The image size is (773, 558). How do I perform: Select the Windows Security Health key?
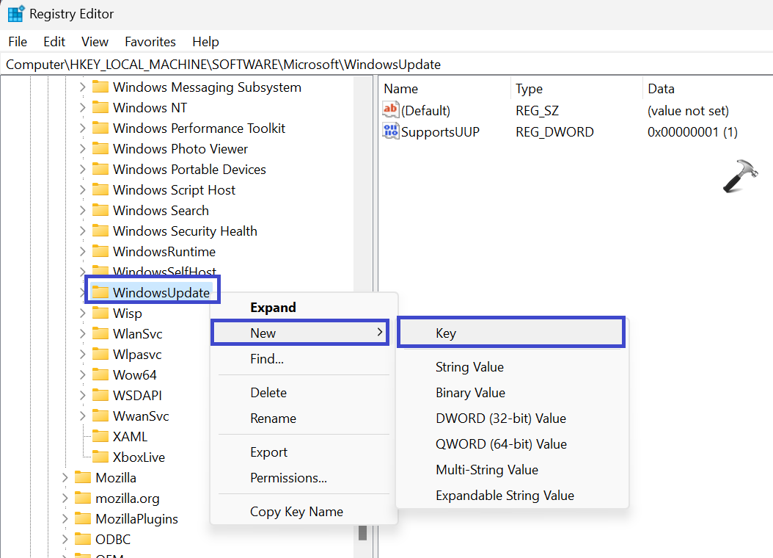pyautogui.click(x=185, y=231)
